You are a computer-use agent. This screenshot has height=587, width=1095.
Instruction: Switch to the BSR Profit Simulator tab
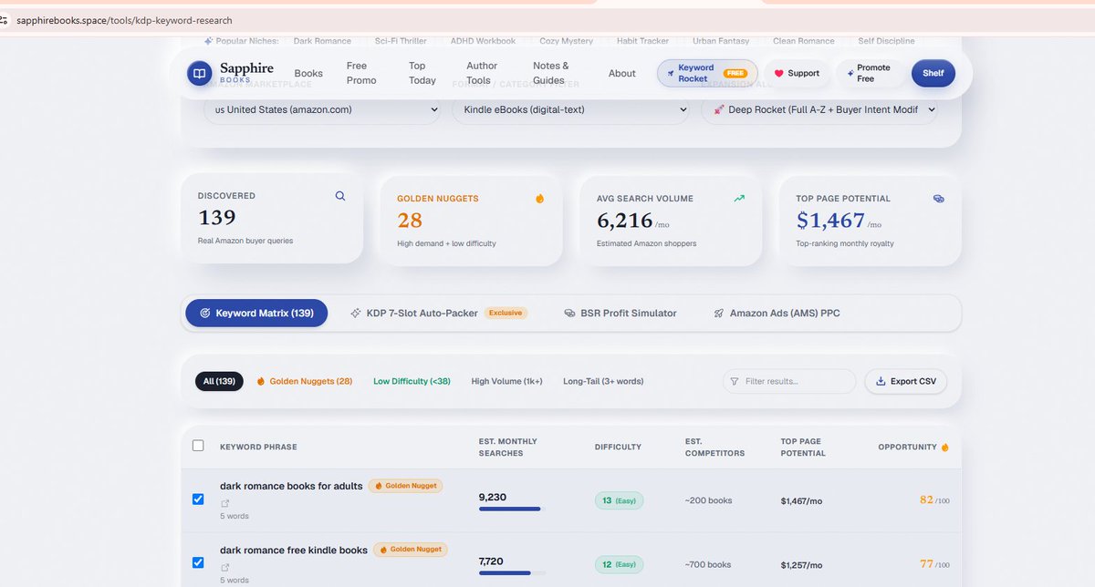(620, 313)
